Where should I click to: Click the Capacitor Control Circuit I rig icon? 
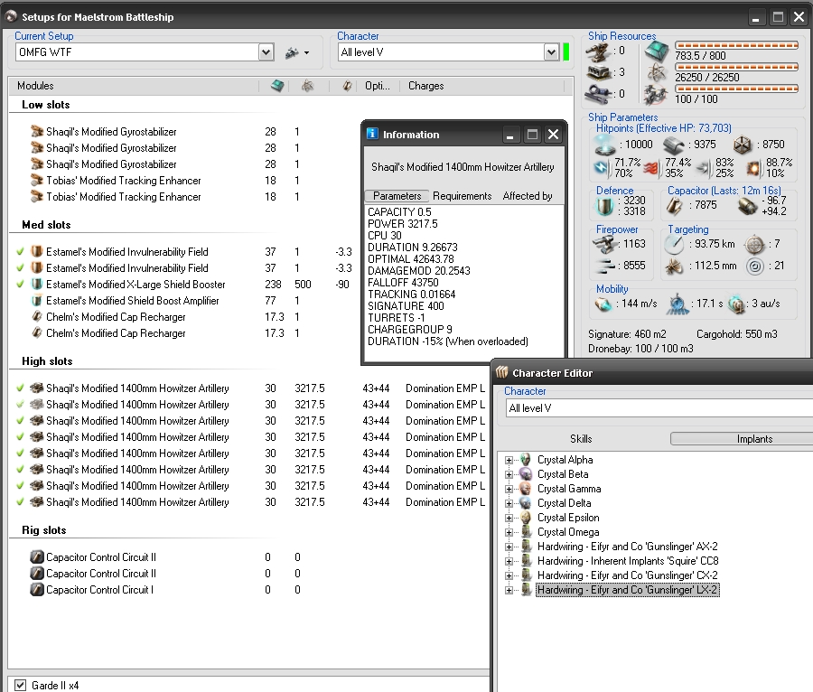37,590
